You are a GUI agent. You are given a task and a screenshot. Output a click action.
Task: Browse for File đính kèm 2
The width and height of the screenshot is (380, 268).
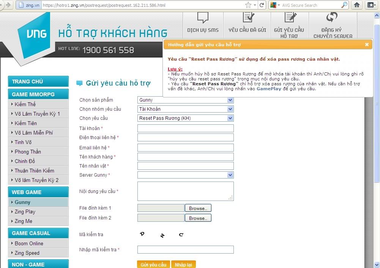pos(198,218)
